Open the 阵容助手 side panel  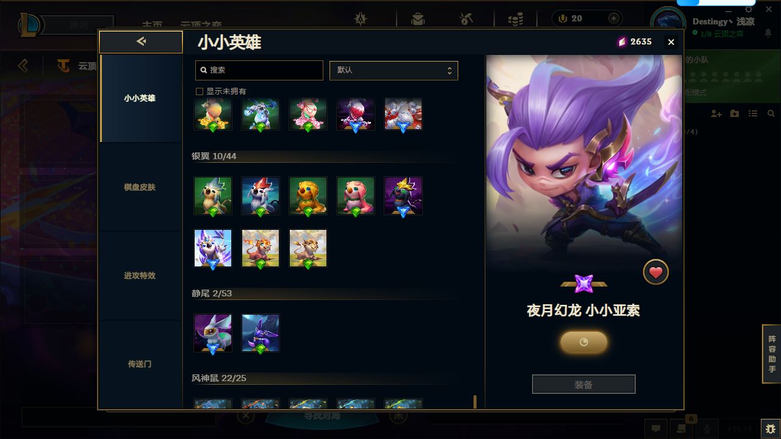pyautogui.click(x=772, y=354)
